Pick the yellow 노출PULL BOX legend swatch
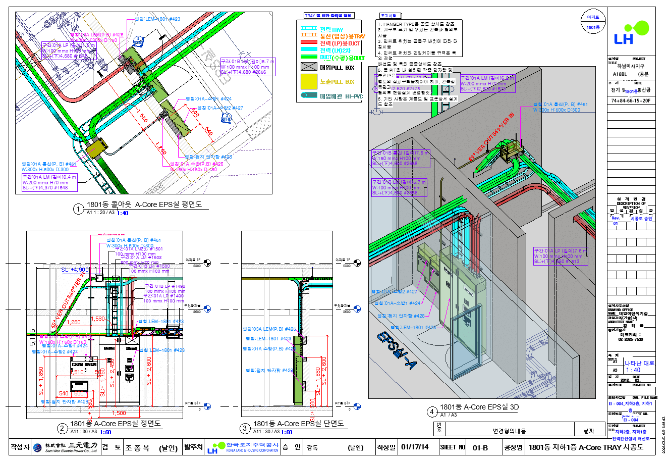The width and height of the screenshot is (667, 463). (309, 81)
